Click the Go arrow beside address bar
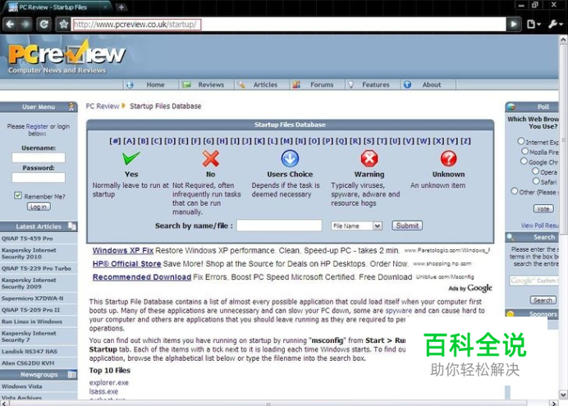 tap(513, 25)
